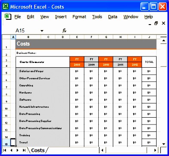Open the Data menu
This screenshot has width=169, height=156.
click(113, 17)
